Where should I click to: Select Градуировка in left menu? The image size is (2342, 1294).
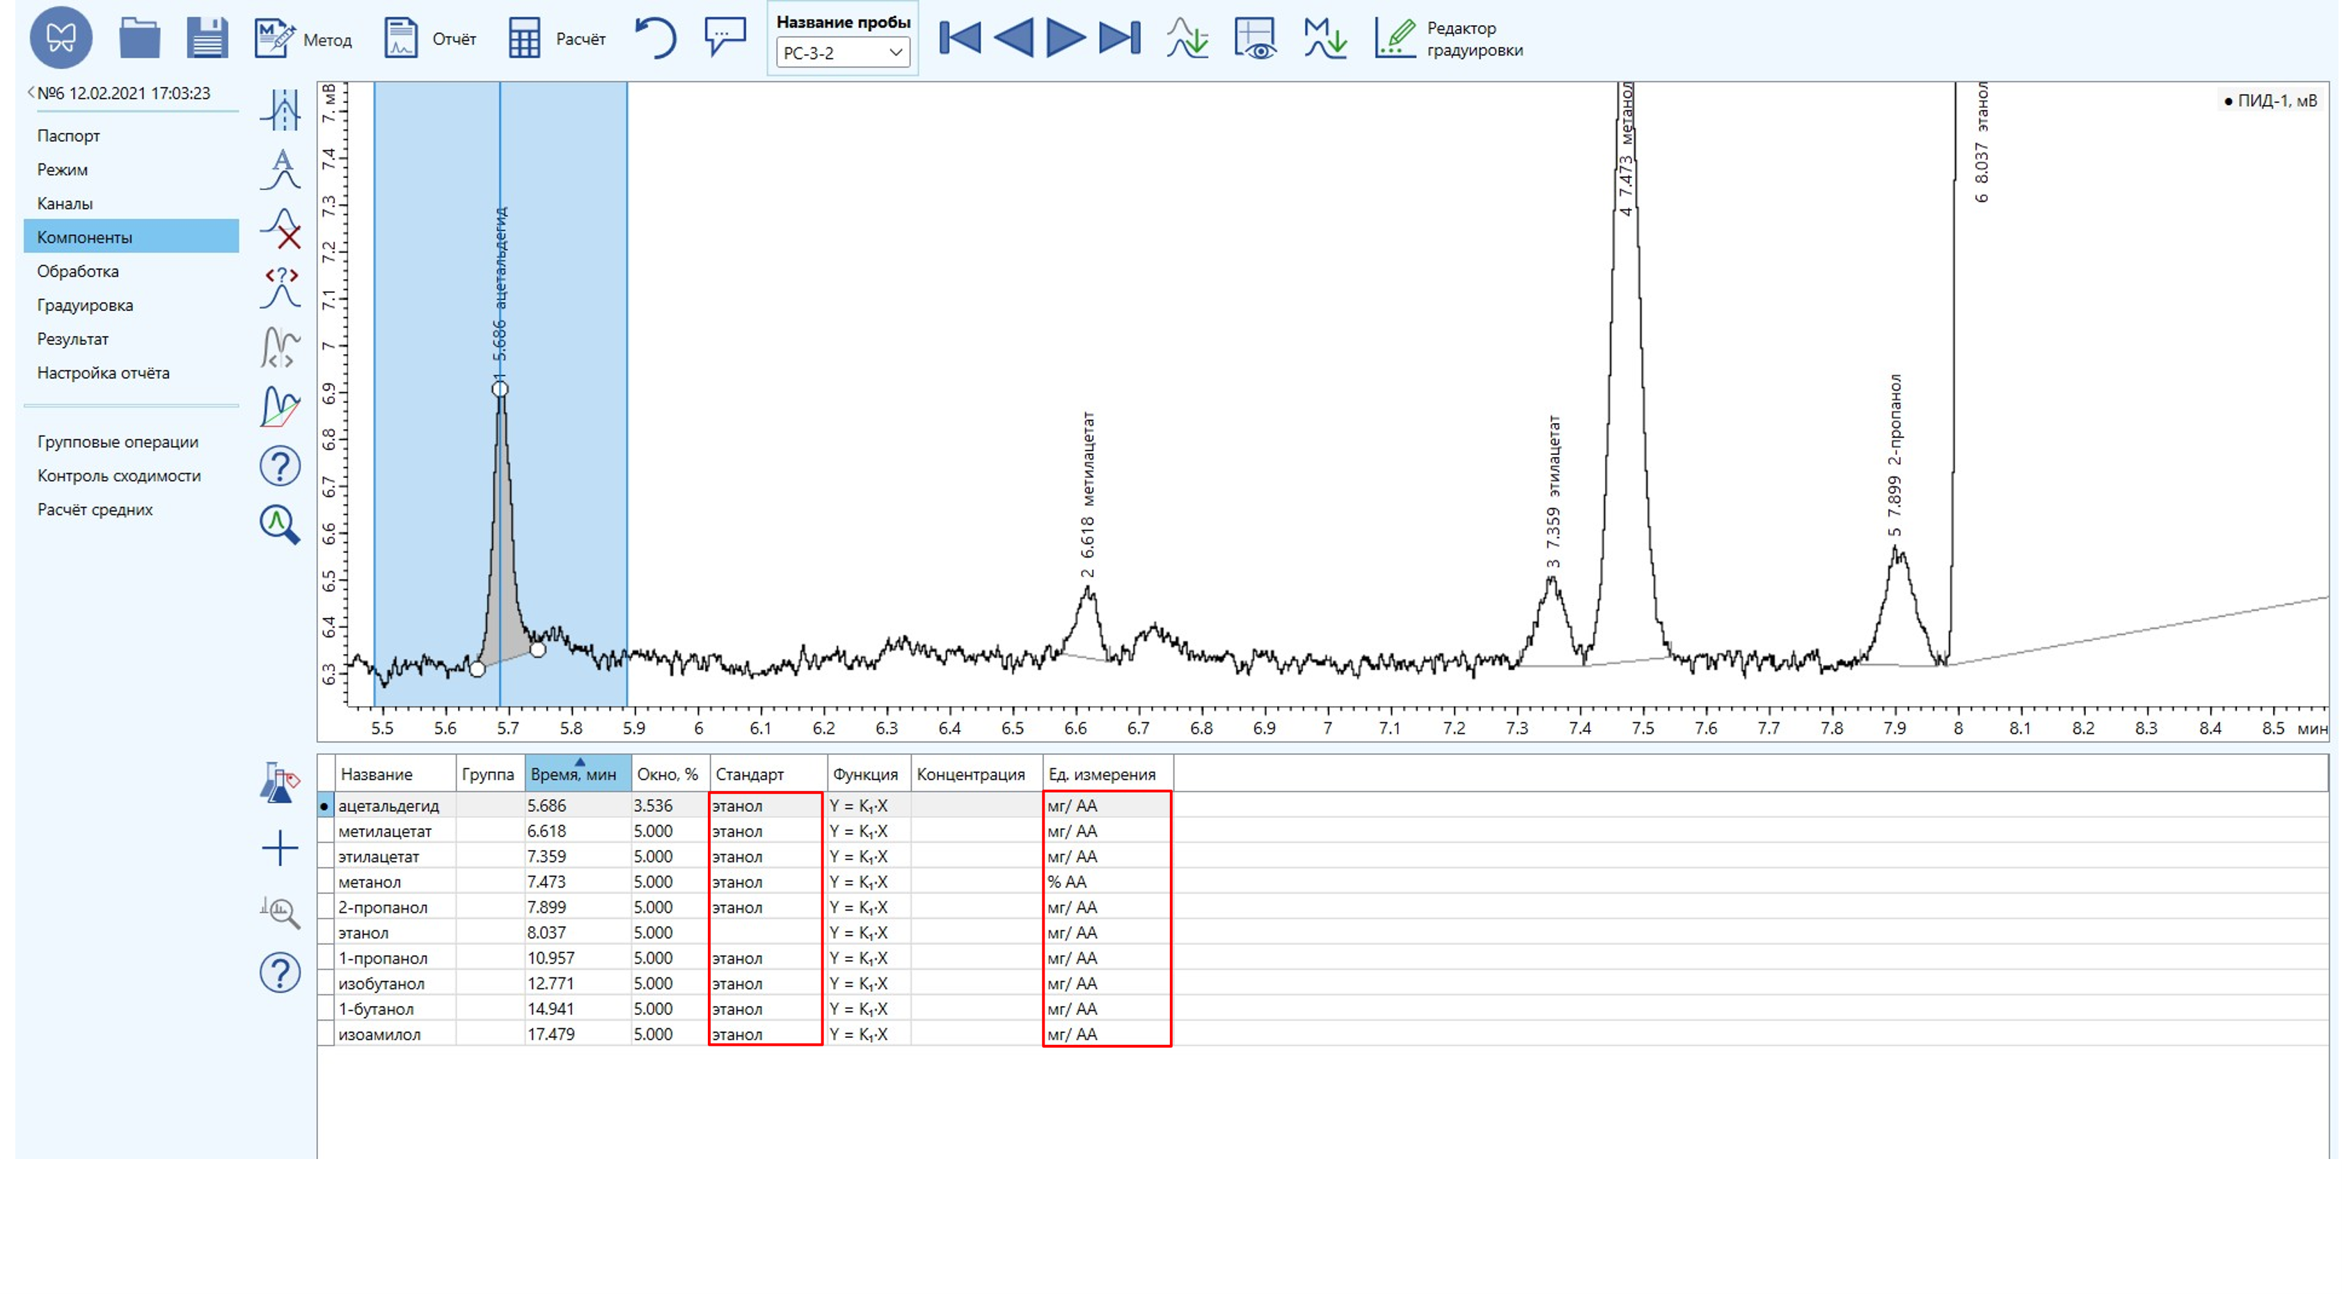[84, 305]
